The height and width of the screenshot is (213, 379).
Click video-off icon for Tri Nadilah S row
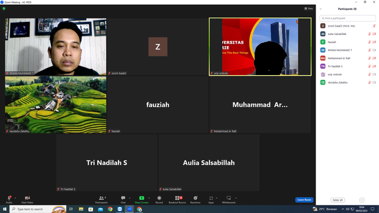[374, 66]
